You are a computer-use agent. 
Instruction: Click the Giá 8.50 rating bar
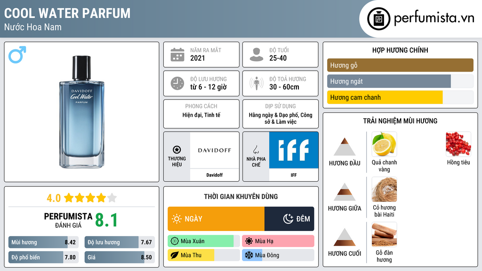[120, 257]
